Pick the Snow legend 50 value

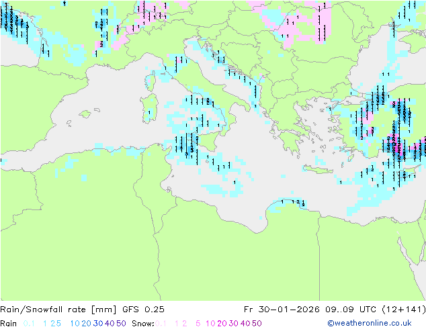point(257,324)
